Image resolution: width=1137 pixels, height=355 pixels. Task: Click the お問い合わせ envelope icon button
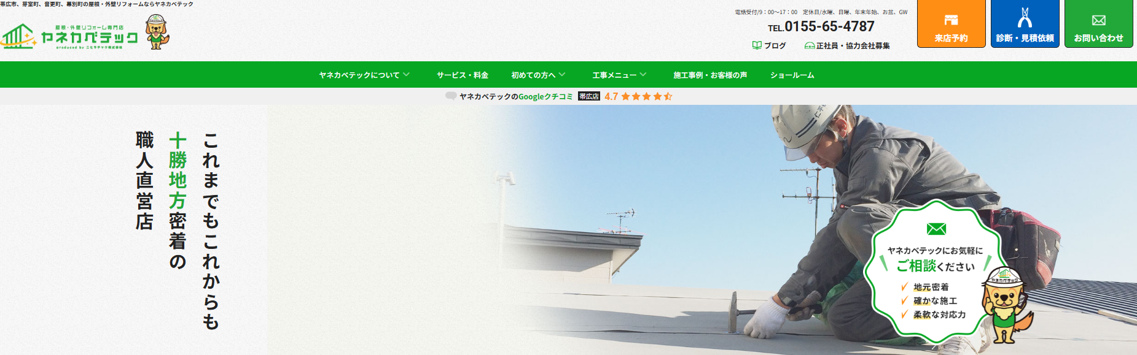pyautogui.click(x=1098, y=24)
